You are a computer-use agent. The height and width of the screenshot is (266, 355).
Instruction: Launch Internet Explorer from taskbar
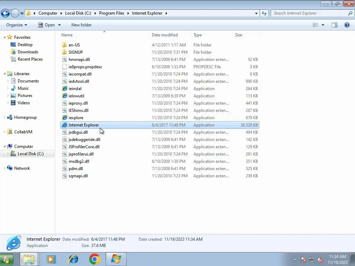(73, 259)
